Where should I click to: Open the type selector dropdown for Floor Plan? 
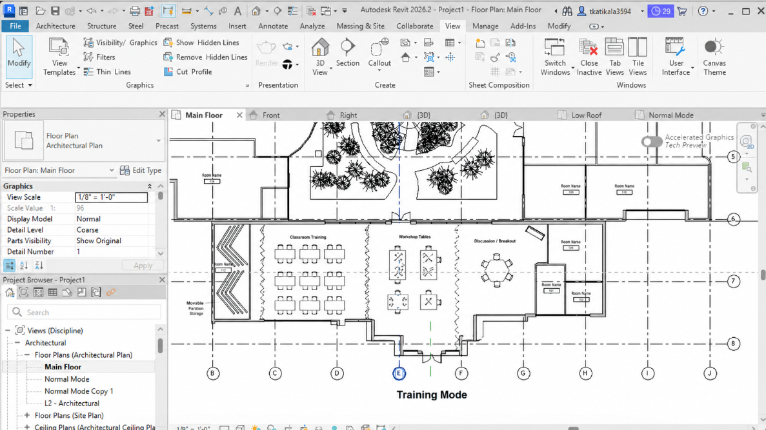pyautogui.click(x=158, y=141)
